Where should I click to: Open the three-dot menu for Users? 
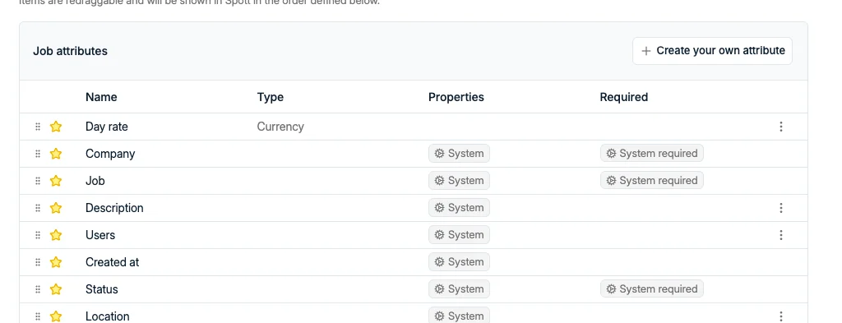click(x=781, y=235)
